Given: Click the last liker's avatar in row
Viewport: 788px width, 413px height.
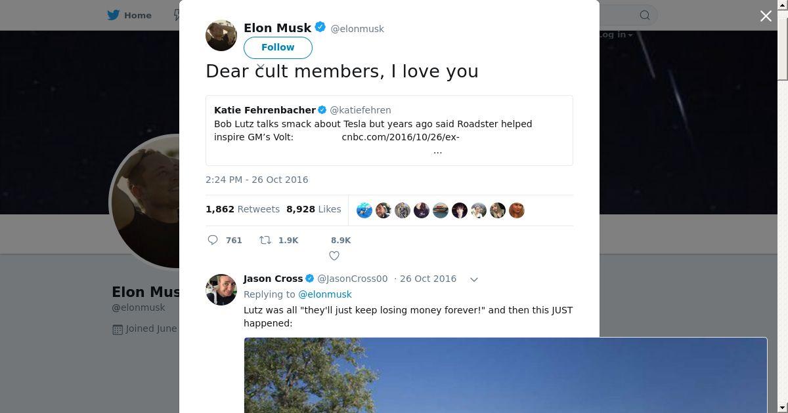Looking at the screenshot, I should pos(517,210).
